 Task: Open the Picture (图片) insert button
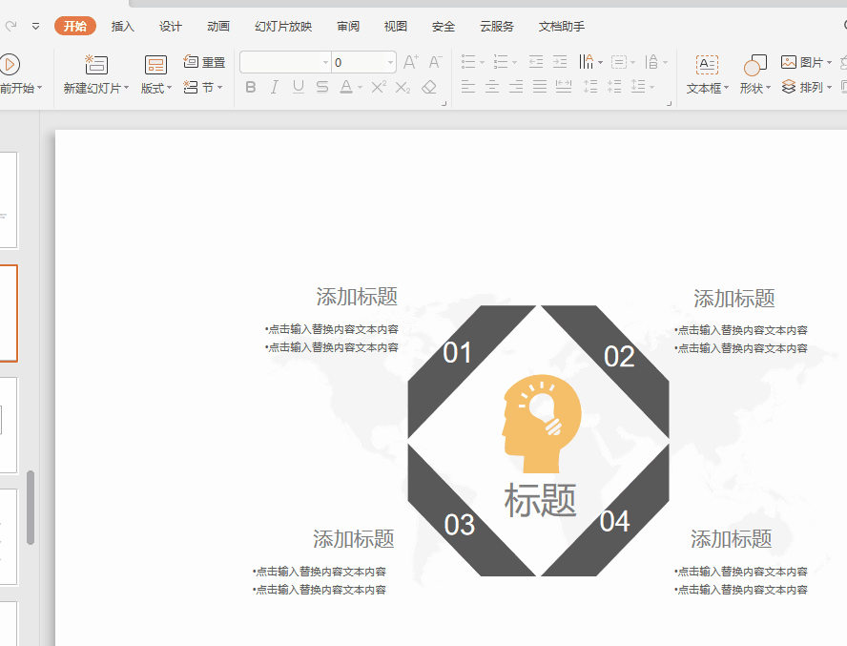(805, 62)
